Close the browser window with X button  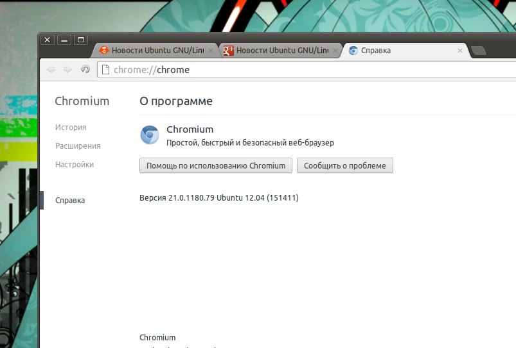pyautogui.click(x=48, y=40)
